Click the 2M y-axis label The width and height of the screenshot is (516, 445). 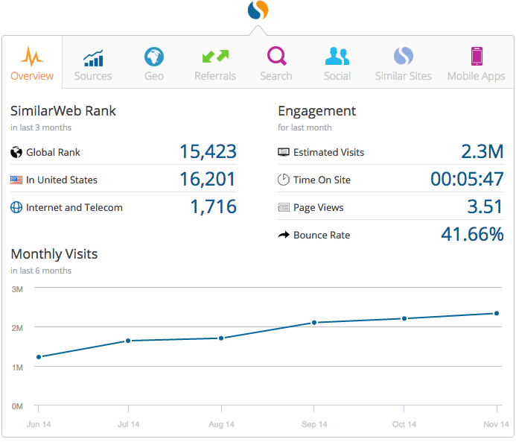click(17, 328)
